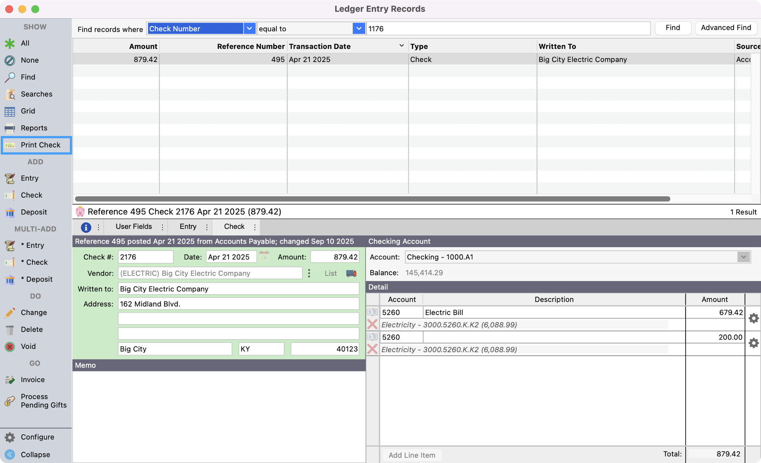Remove the Electric Bill line with red X
Viewport: 761px width, 463px height.
[x=372, y=324]
